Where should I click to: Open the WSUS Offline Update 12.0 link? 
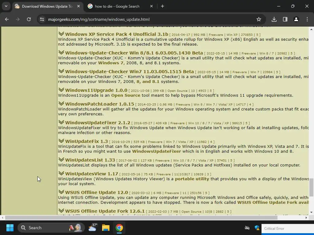(x=97, y=192)
